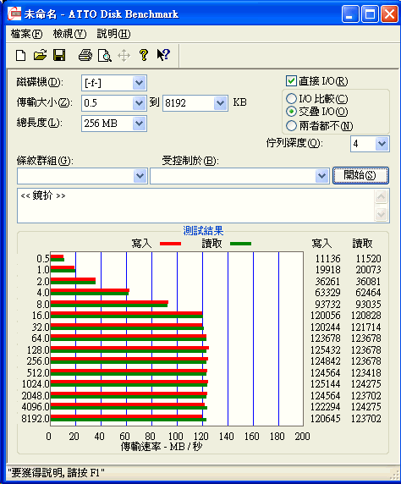This screenshot has width=401, height=484.
Task: Click the read value 124275 in 4096.0 row
Action: pyautogui.click(x=365, y=407)
